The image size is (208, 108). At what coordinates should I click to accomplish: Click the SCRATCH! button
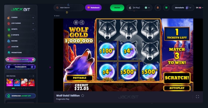tap(177, 78)
